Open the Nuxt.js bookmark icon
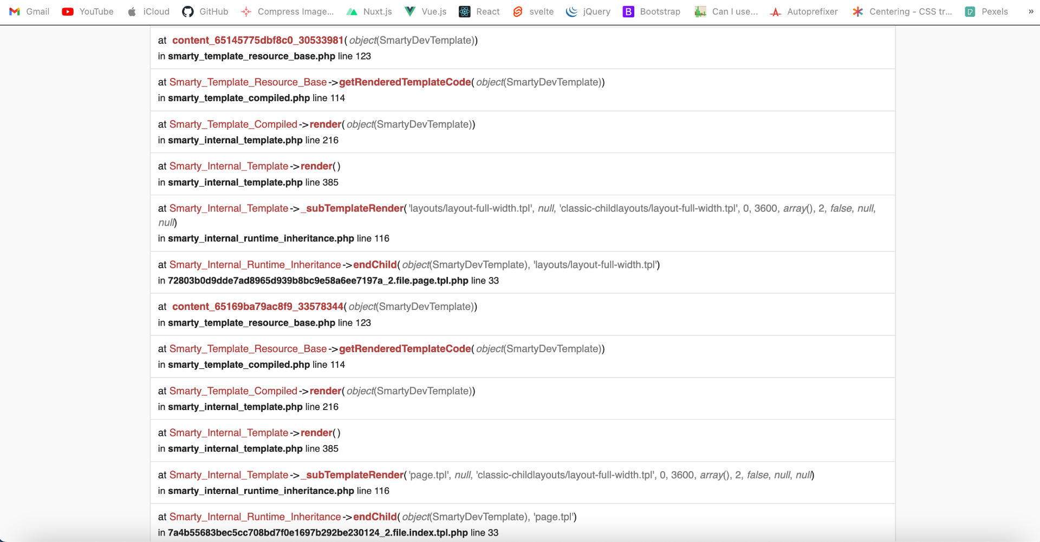This screenshot has width=1040, height=542. (352, 11)
